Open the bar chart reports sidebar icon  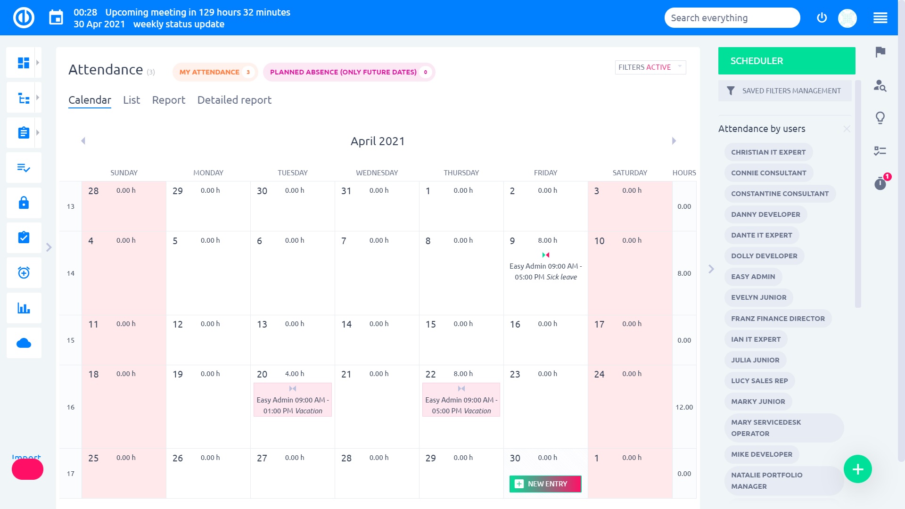tap(24, 308)
